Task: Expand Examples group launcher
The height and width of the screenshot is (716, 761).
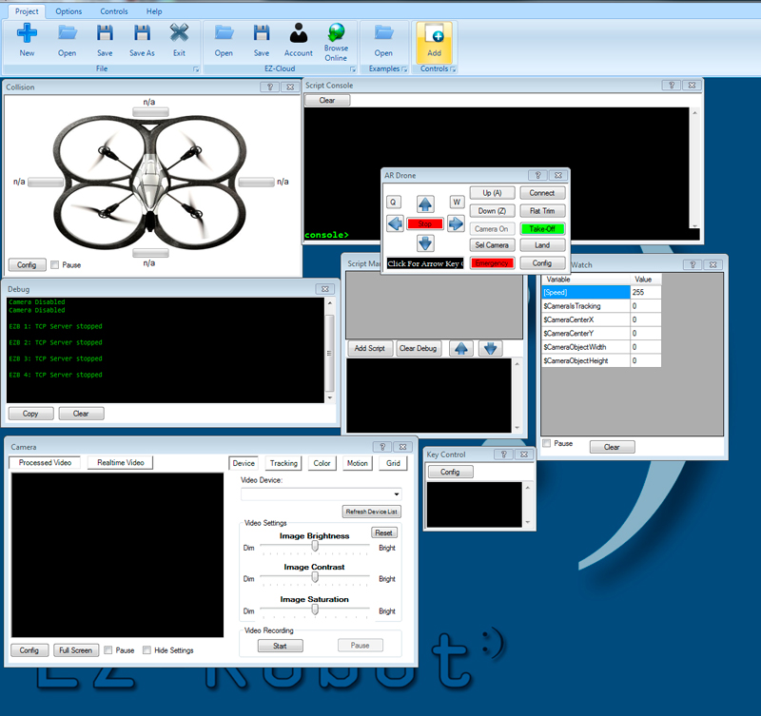Action: [x=404, y=69]
